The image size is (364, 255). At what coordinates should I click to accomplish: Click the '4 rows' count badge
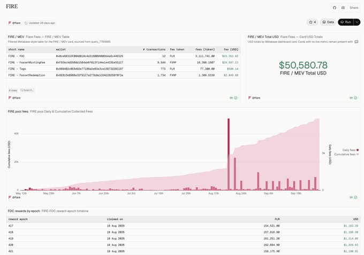point(13,91)
